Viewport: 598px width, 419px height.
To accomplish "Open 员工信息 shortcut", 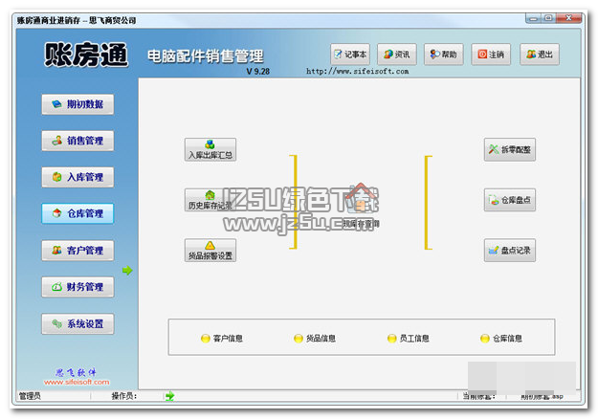I will click(408, 339).
